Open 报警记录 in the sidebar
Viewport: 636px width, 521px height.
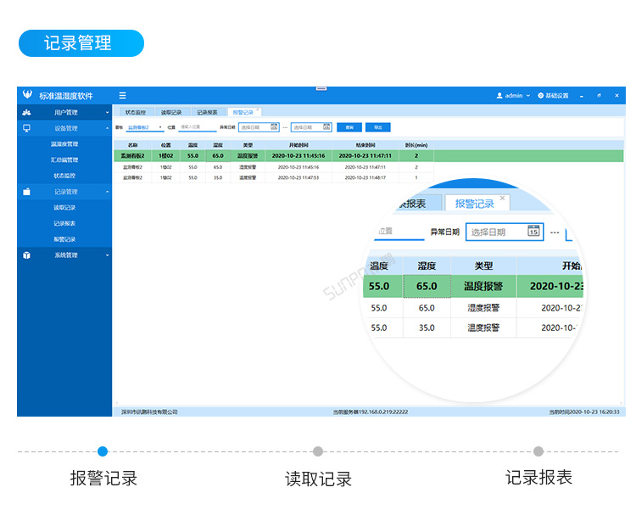pos(64,239)
